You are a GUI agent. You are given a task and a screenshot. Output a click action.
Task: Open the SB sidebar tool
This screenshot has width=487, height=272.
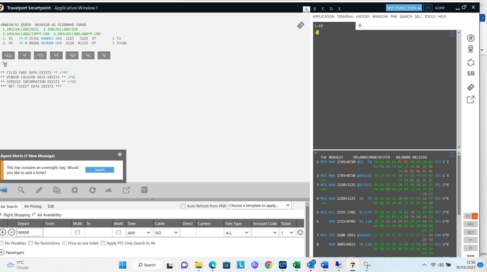tap(471, 74)
